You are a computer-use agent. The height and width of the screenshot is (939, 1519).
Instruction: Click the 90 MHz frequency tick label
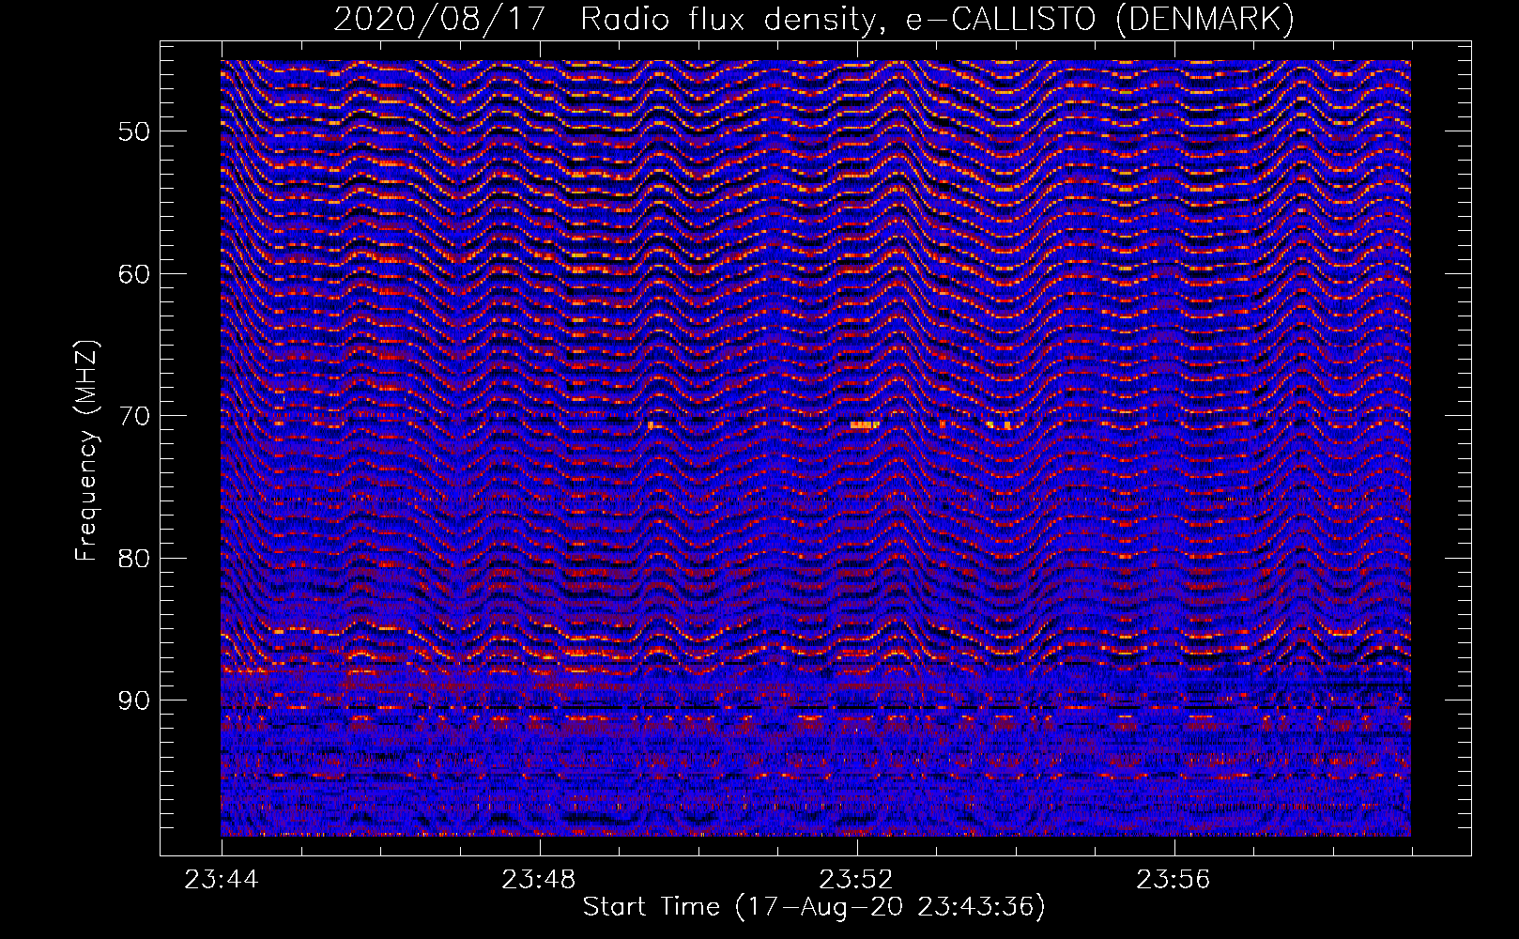coord(133,701)
